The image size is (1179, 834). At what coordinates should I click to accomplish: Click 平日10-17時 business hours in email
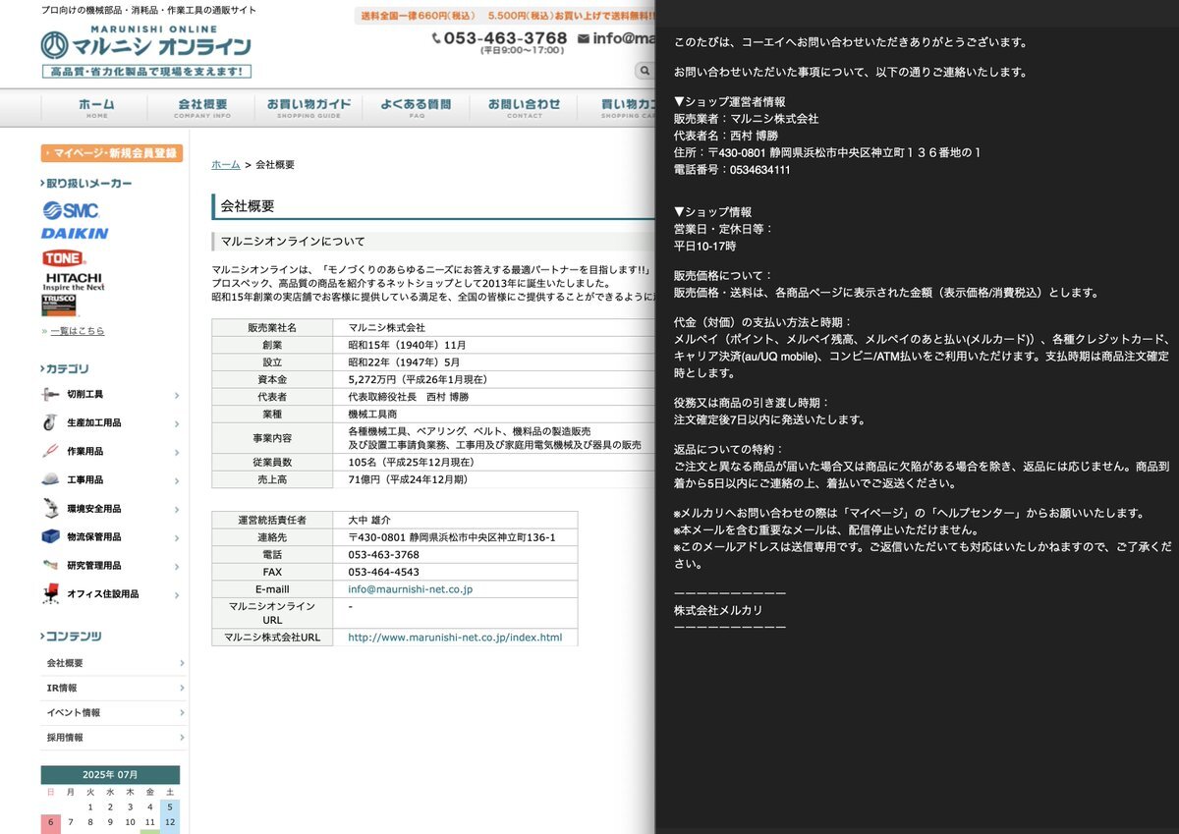coord(704,246)
